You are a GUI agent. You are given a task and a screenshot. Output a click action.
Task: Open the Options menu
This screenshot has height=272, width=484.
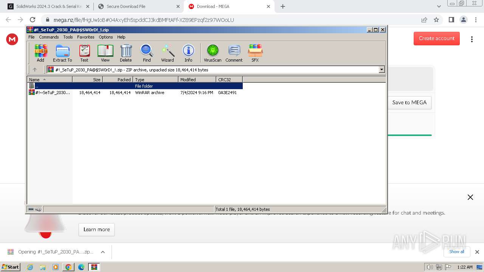[106, 37]
